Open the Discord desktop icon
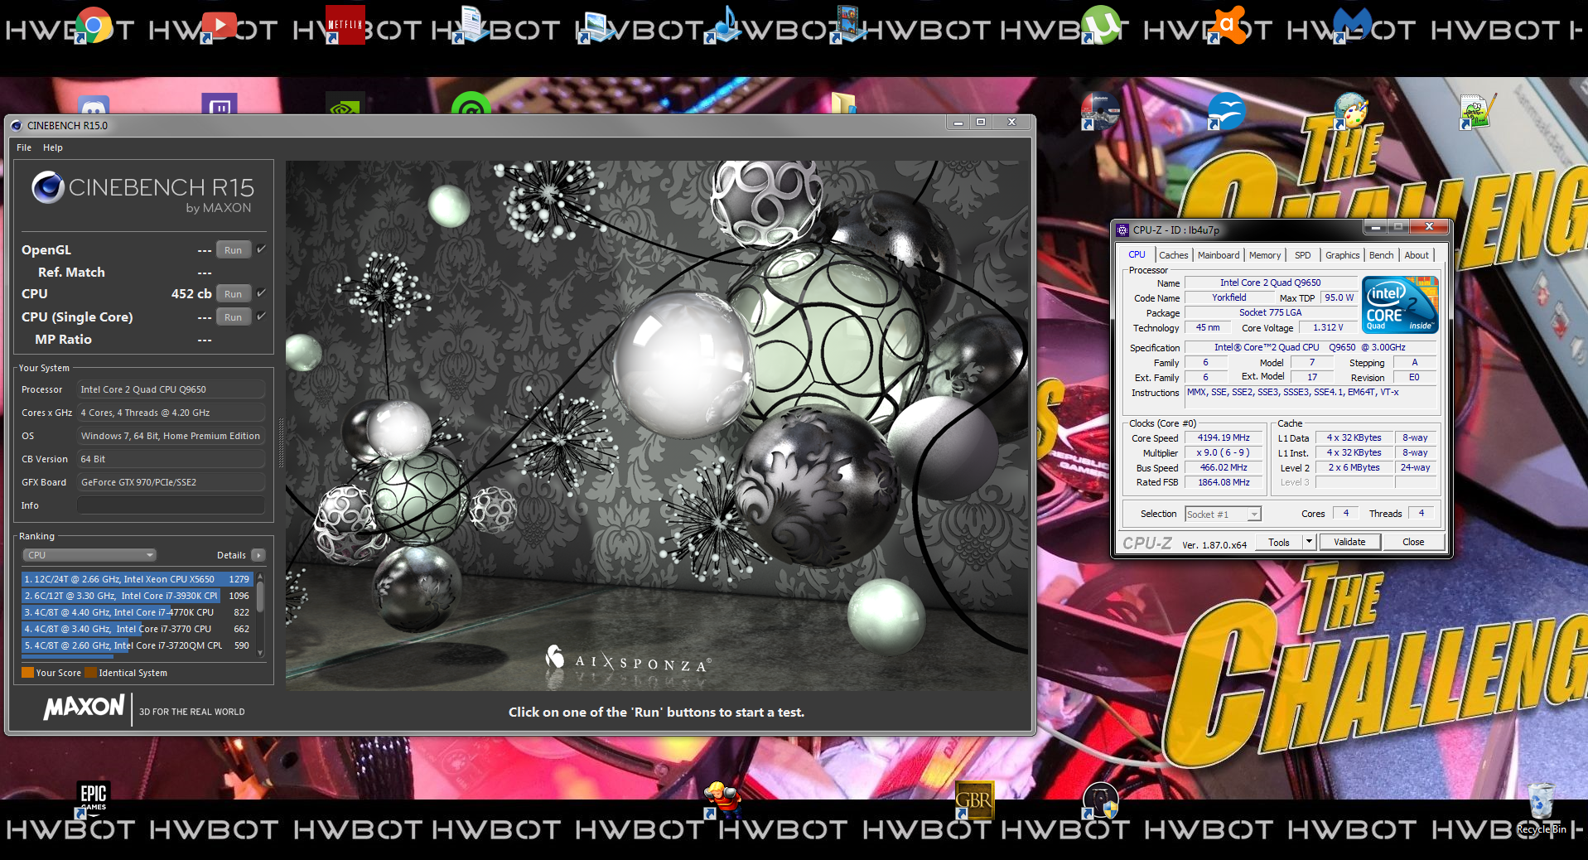Screen dimensions: 1588x860 tap(94, 104)
